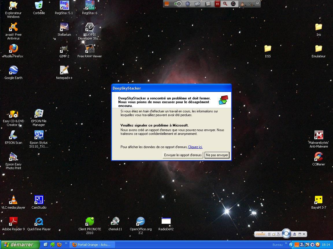
Task: Switch to Portail Orange taskbar window
Action: pyautogui.click(x=92, y=245)
